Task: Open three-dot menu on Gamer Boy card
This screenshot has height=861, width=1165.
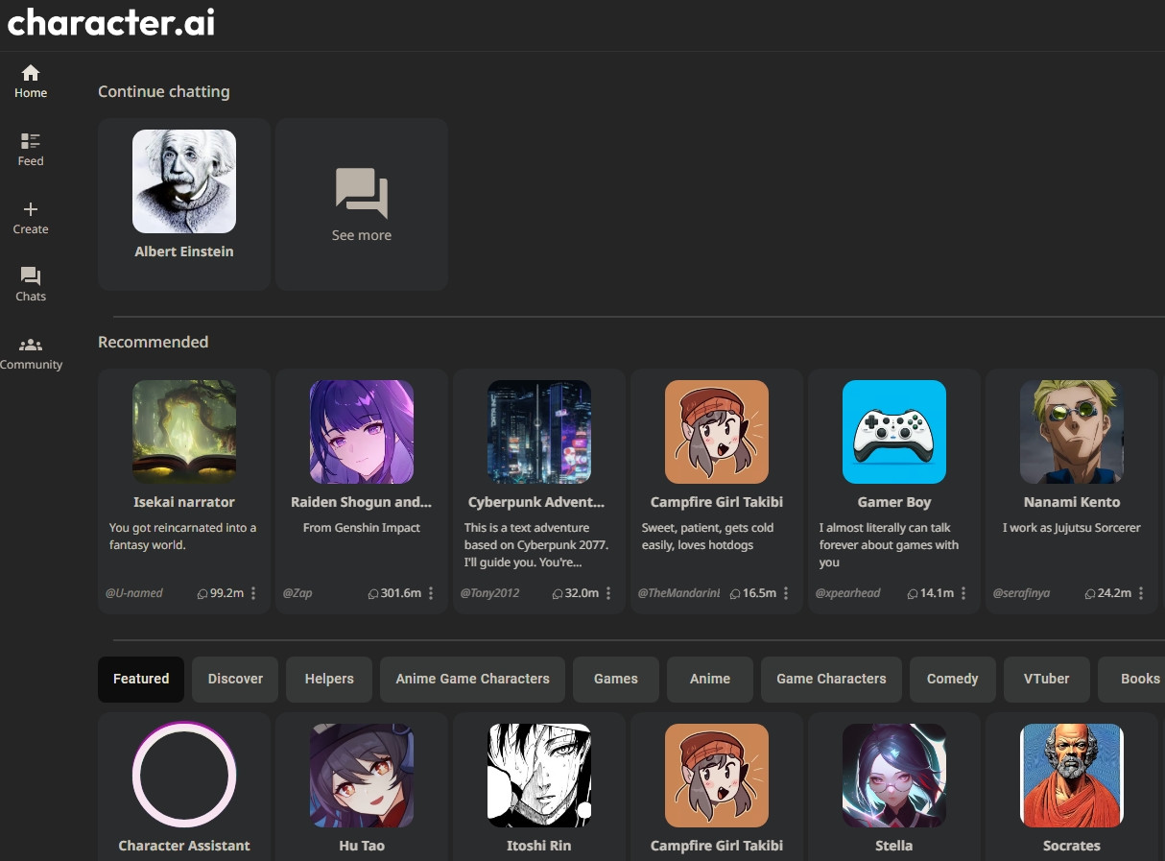Action: [x=963, y=593]
